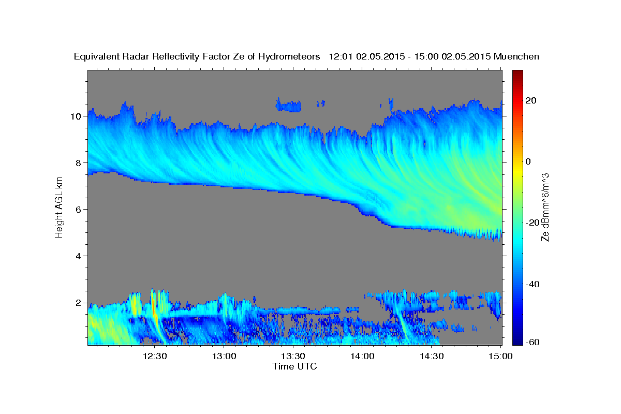
Task: Click the 'Muenchen' location label in the title
Action: click(517, 57)
